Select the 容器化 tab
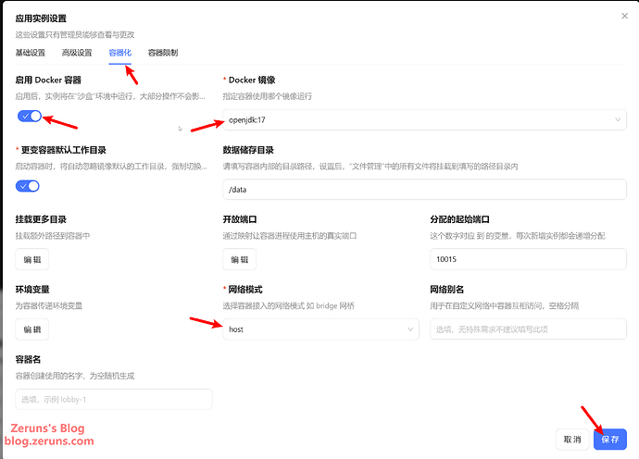639x459 pixels. [x=120, y=53]
